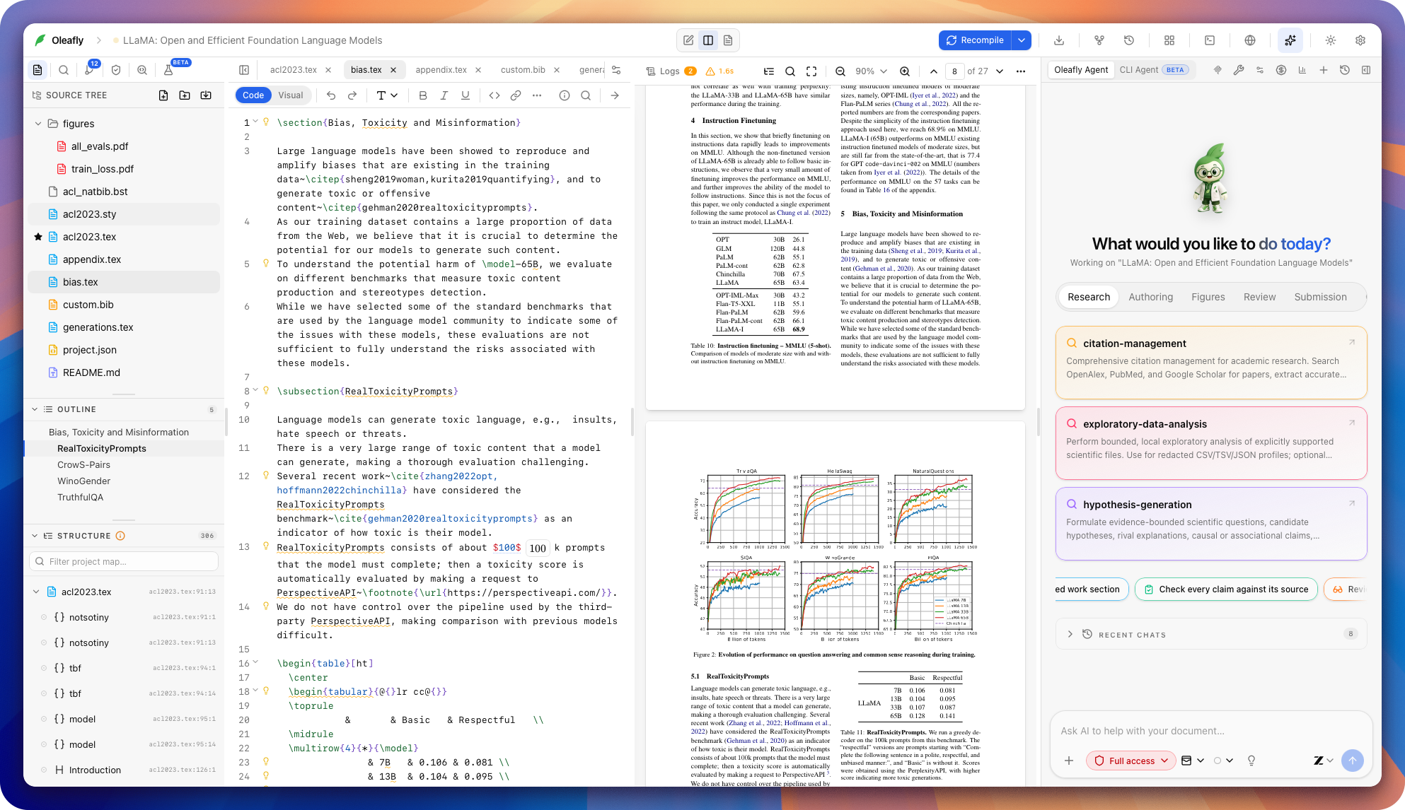Open the search panel in the left sidebar
Screen dimensions: 1405x810
pos(64,70)
